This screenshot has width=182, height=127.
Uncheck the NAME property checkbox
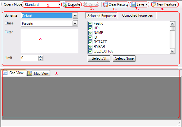pos(90,33)
